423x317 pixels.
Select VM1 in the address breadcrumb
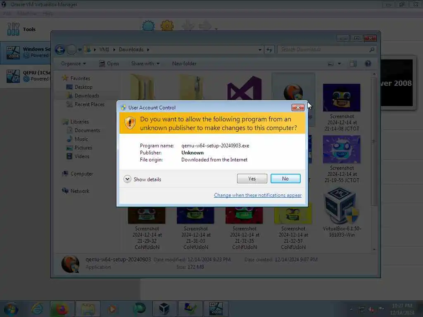click(104, 50)
